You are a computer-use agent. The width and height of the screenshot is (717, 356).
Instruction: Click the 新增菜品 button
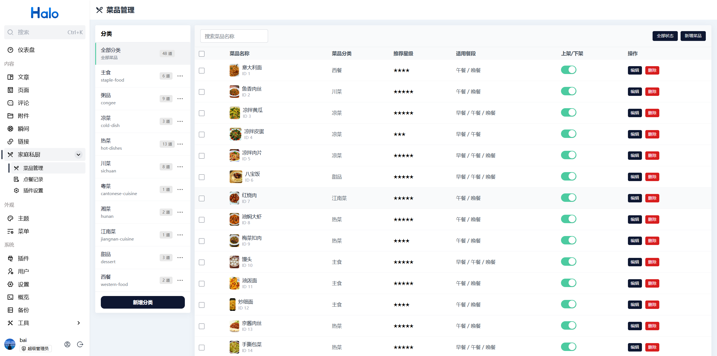point(693,36)
